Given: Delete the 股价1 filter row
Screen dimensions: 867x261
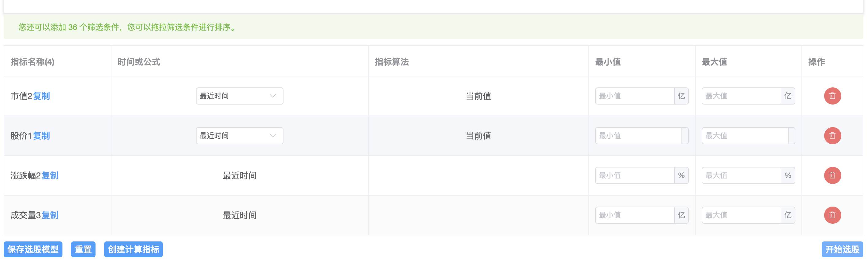Looking at the screenshot, I should click(832, 136).
